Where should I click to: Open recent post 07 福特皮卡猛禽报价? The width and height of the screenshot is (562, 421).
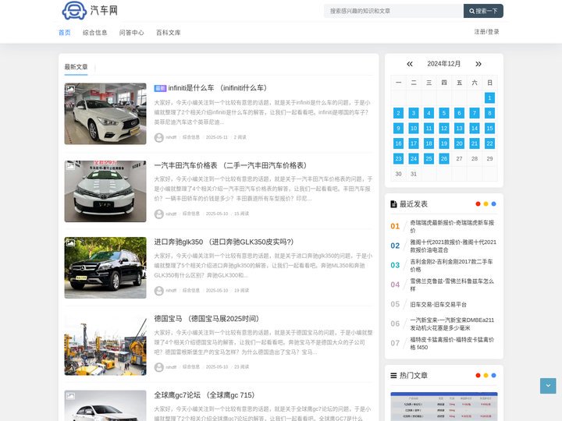tap(452, 343)
